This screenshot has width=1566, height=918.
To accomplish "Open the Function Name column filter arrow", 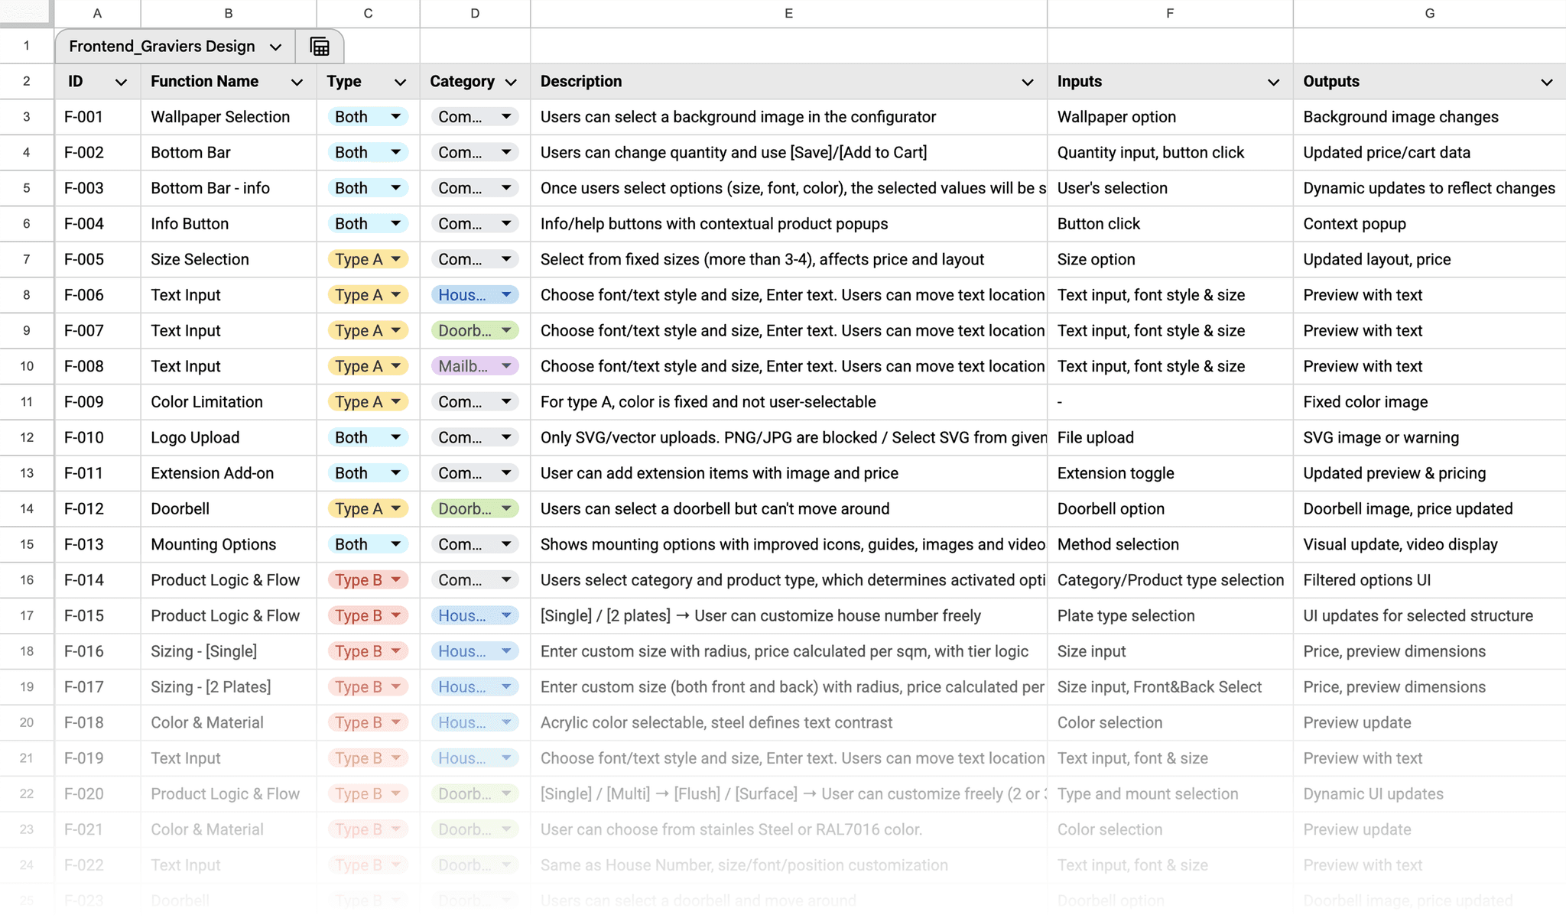I will coord(297,83).
